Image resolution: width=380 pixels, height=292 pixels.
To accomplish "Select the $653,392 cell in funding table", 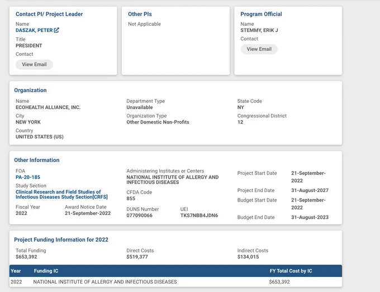I will tap(279, 282).
